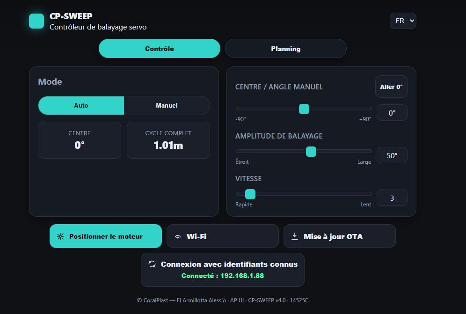Switch to the Planning tab
Image resolution: width=466 pixels, height=314 pixels.
coord(285,49)
